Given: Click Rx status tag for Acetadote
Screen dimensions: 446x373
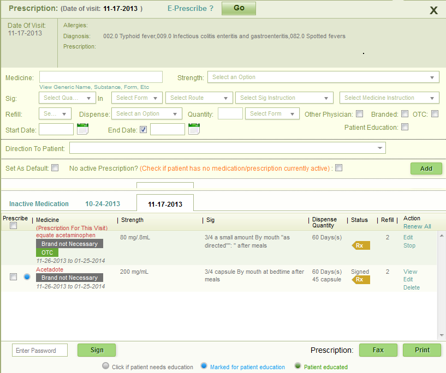Looking at the screenshot, I should tap(361, 280).
